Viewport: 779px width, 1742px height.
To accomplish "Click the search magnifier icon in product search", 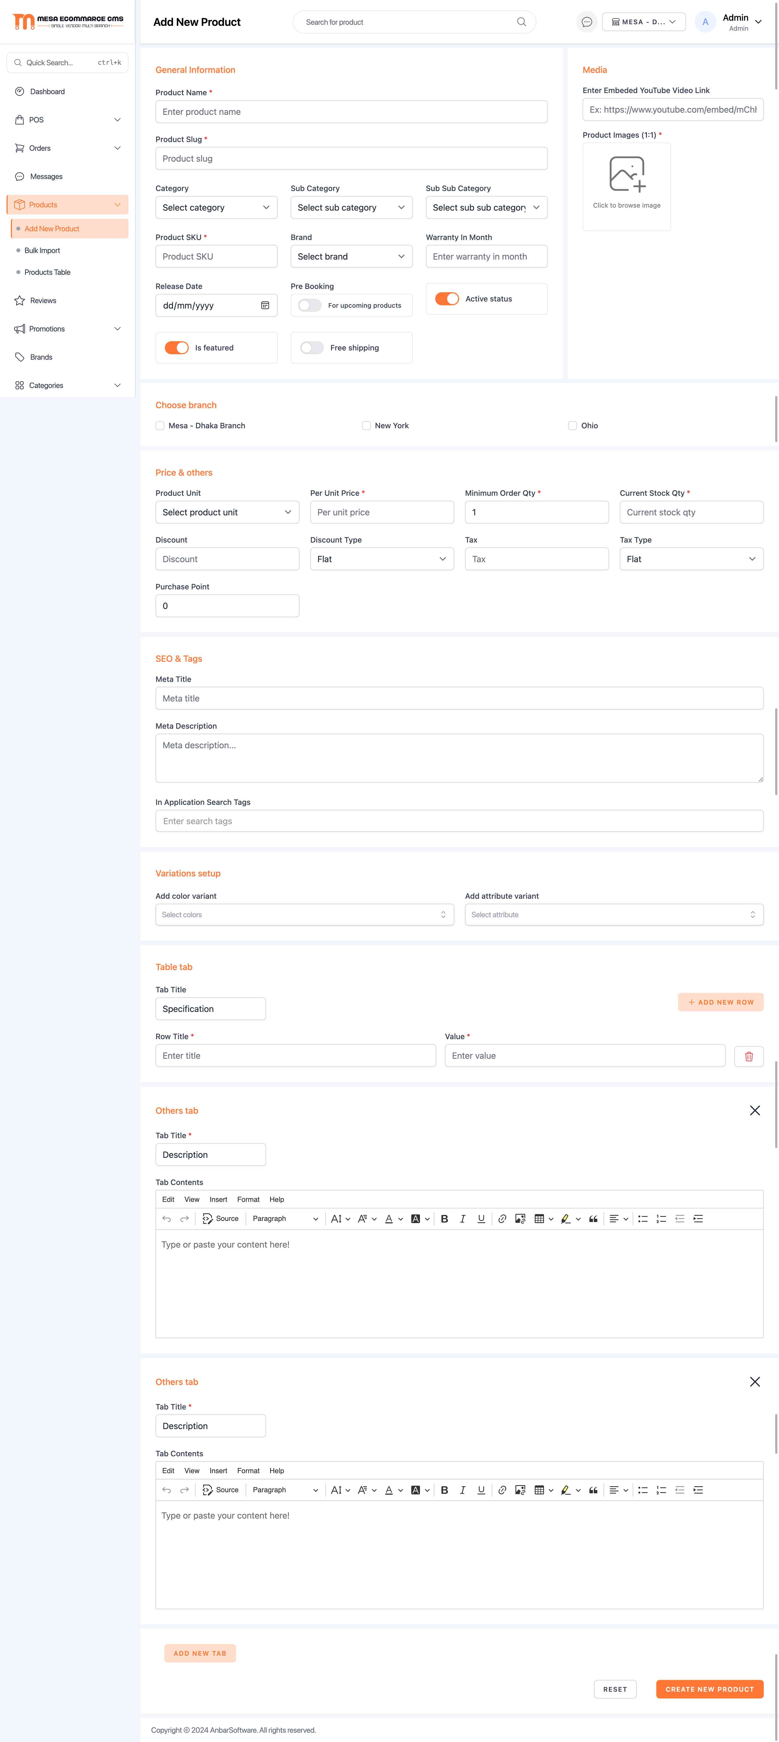I will click(x=521, y=22).
